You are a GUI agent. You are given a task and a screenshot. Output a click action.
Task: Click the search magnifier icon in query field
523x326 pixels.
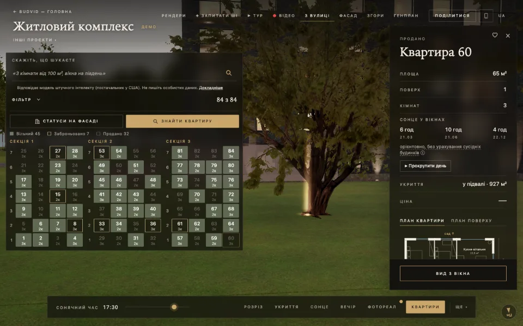pyautogui.click(x=229, y=73)
